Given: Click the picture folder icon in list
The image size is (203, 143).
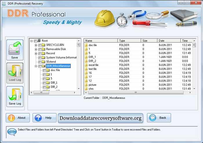Looking at the screenshot, I should (x=86, y=85).
